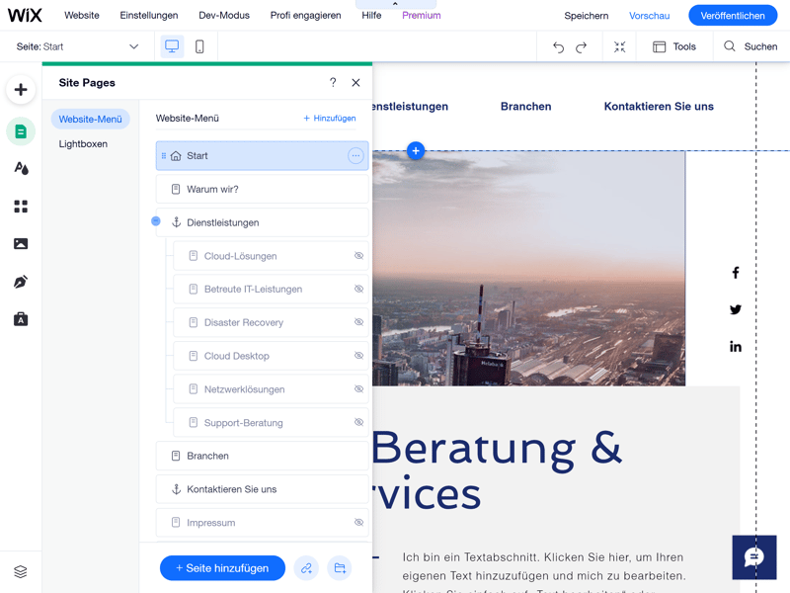Open the Website menu

[82, 15]
